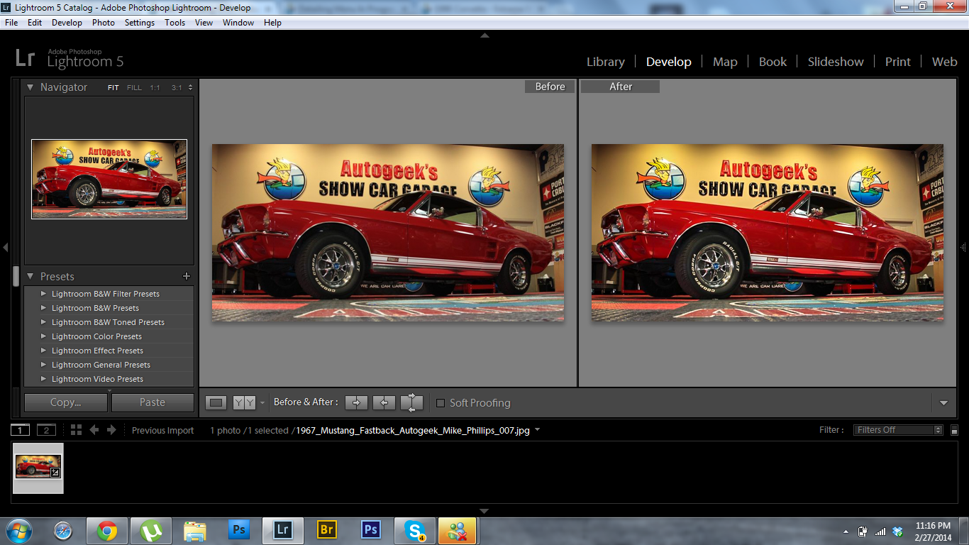The height and width of the screenshot is (545, 969).
Task: Expand Lightroom Effect Presets folder
Action: (43, 351)
